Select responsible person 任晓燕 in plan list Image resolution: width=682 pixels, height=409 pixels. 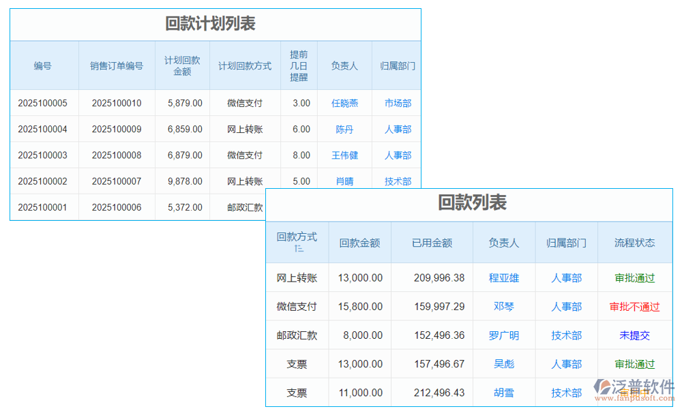344,103
